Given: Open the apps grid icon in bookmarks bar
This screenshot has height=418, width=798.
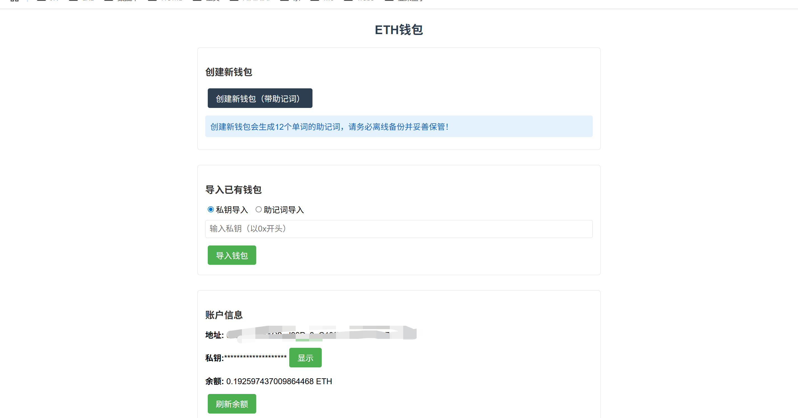Looking at the screenshot, I should click(14, 1).
